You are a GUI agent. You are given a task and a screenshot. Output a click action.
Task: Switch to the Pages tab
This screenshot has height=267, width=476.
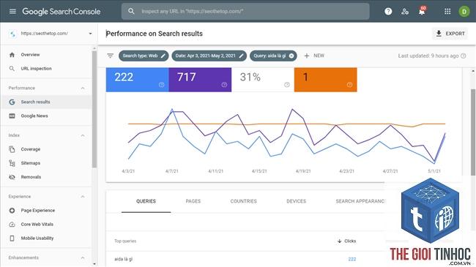click(x=193, y=201)
